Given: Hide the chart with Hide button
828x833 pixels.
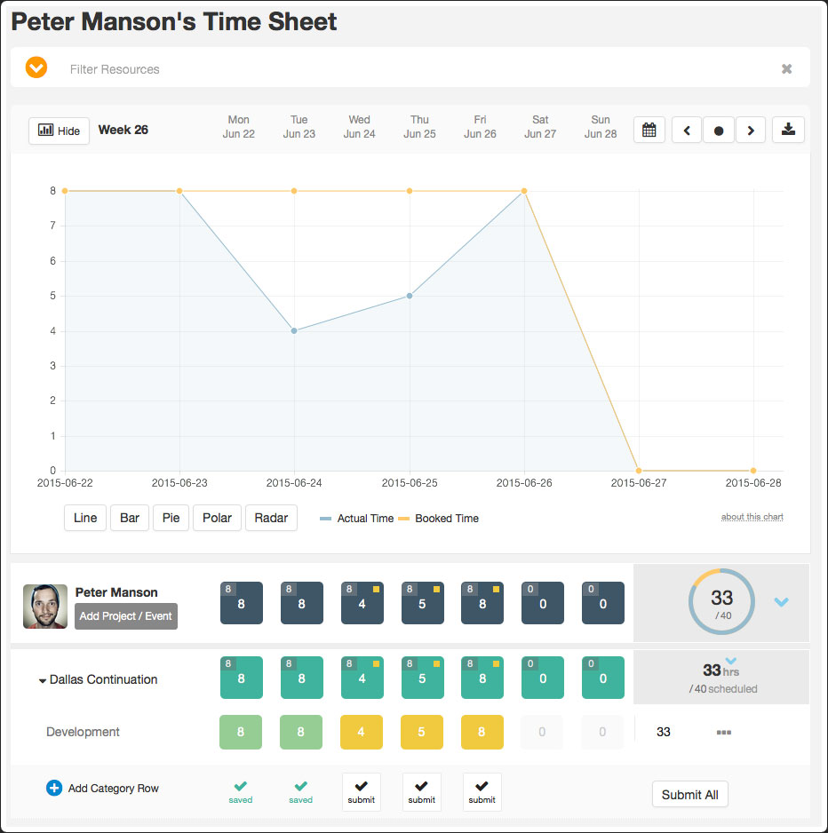Looking at the screenshot, I should (x=59, y=131).
